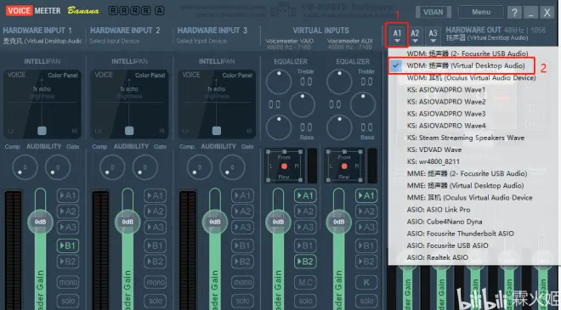Click Treble knob on Voicemeeter VAIO equalizer
This screenshot has width=561, height=310.
coord(279,82)
